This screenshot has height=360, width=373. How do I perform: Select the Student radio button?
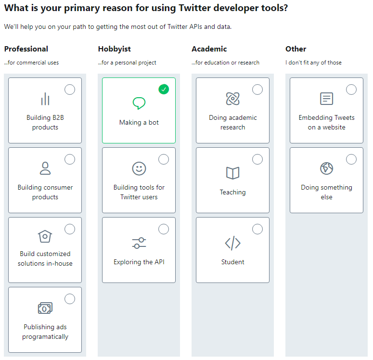tap(257, 229)
